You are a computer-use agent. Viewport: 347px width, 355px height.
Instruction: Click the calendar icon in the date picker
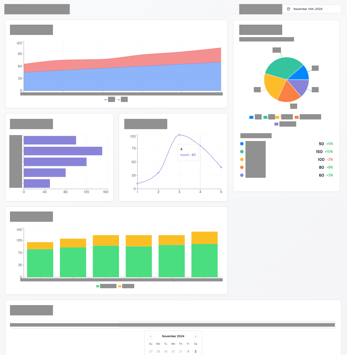(x=288, y=9)
